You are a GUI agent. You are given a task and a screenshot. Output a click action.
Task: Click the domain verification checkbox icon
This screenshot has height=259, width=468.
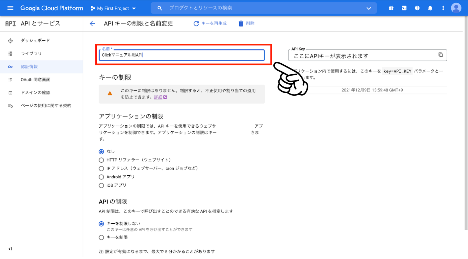click(10, 93)
